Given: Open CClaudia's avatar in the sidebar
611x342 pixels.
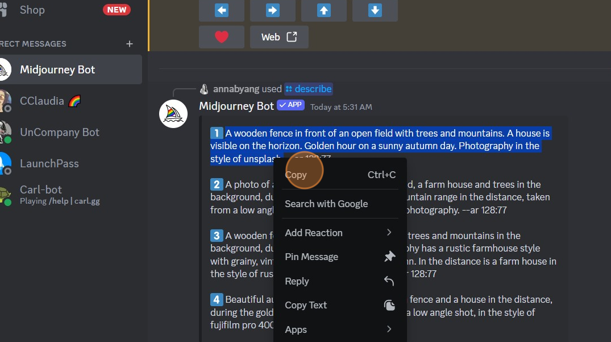Looking at the screenshot, I should tap(5, 101).
